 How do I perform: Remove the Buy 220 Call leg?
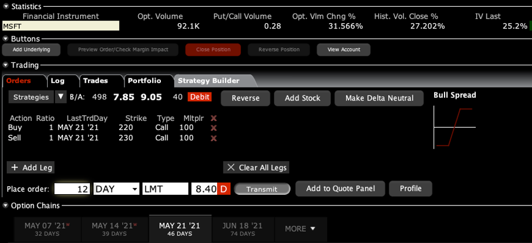pyautogui.click(x=214, y=128)
